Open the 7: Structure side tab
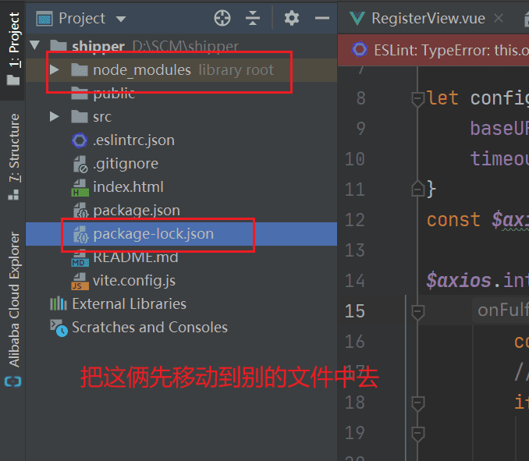Screen dimensions: 529x461 (14, 148)
